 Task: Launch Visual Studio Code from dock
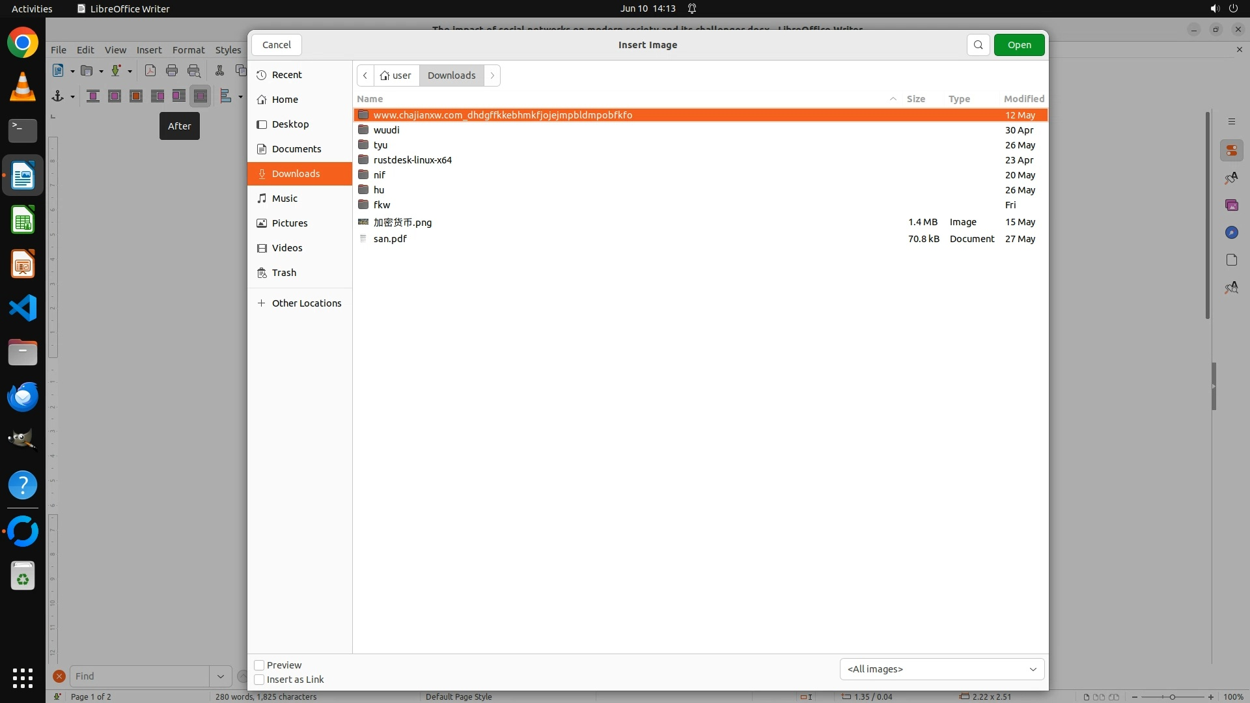(x=23, y=308)
